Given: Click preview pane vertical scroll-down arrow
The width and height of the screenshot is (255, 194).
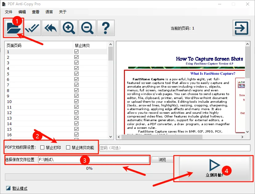Looking at the screenshot, I should (x=247, y=132).
